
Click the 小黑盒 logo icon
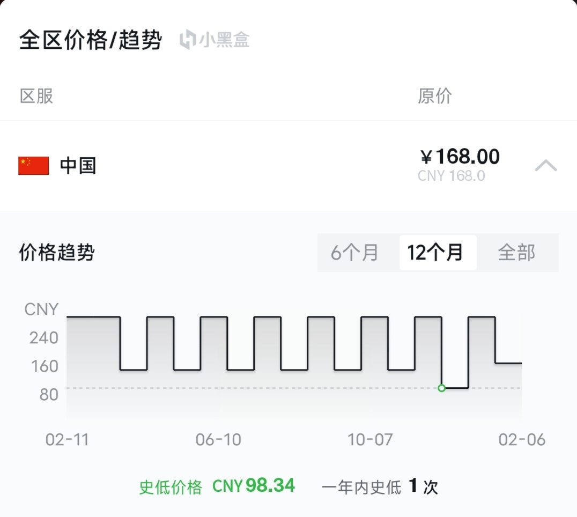[188, 40]
